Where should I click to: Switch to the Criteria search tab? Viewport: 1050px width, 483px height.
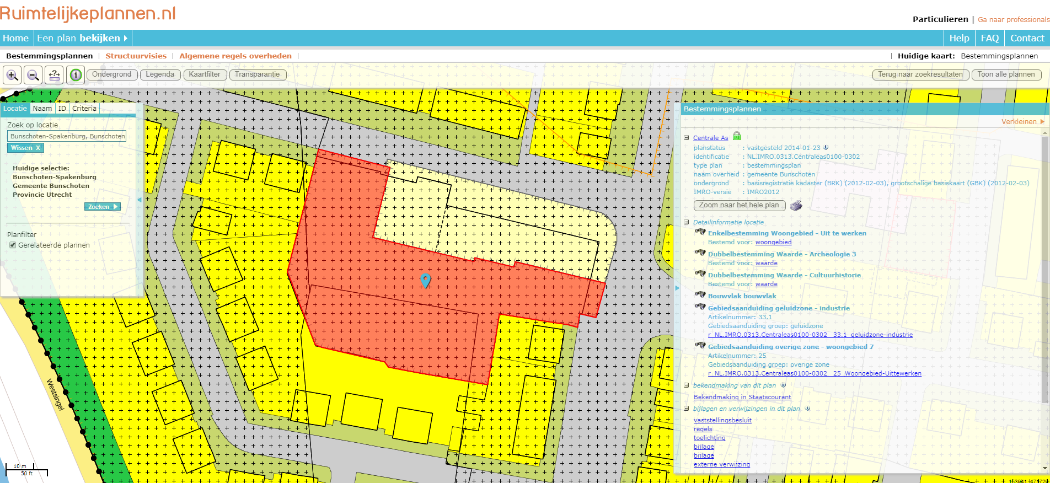84,109
